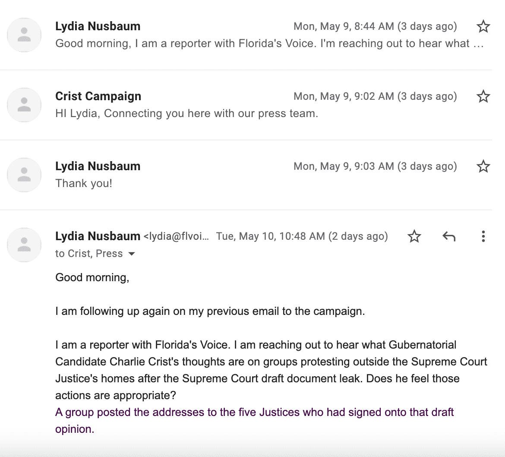Star the Tue, May 10 message
505x457 pixels.
pyautogui.click(x=414, y=236)
